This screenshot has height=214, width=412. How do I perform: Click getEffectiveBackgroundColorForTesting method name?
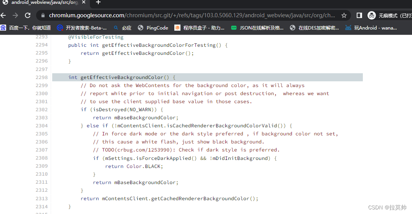tap(159, 45)
